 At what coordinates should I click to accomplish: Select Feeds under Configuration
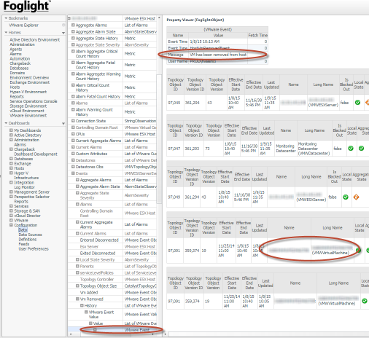tap(24, 244)
